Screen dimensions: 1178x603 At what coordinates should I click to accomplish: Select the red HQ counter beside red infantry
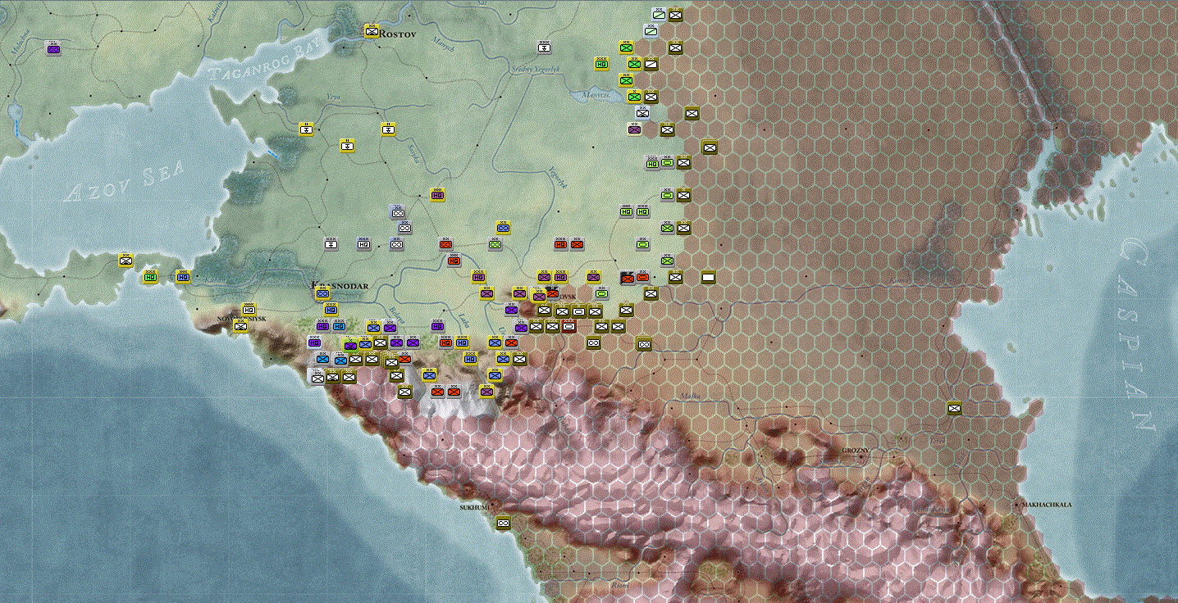[x=560, y=244]
